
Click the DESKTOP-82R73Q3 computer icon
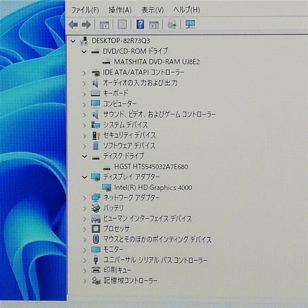[x=84, y=41]
